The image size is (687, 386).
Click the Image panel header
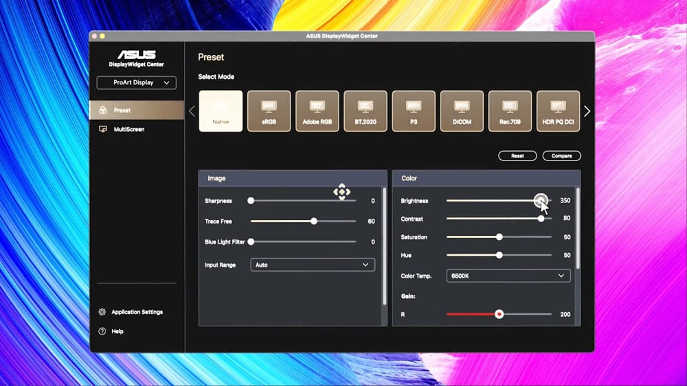(293, 178)
